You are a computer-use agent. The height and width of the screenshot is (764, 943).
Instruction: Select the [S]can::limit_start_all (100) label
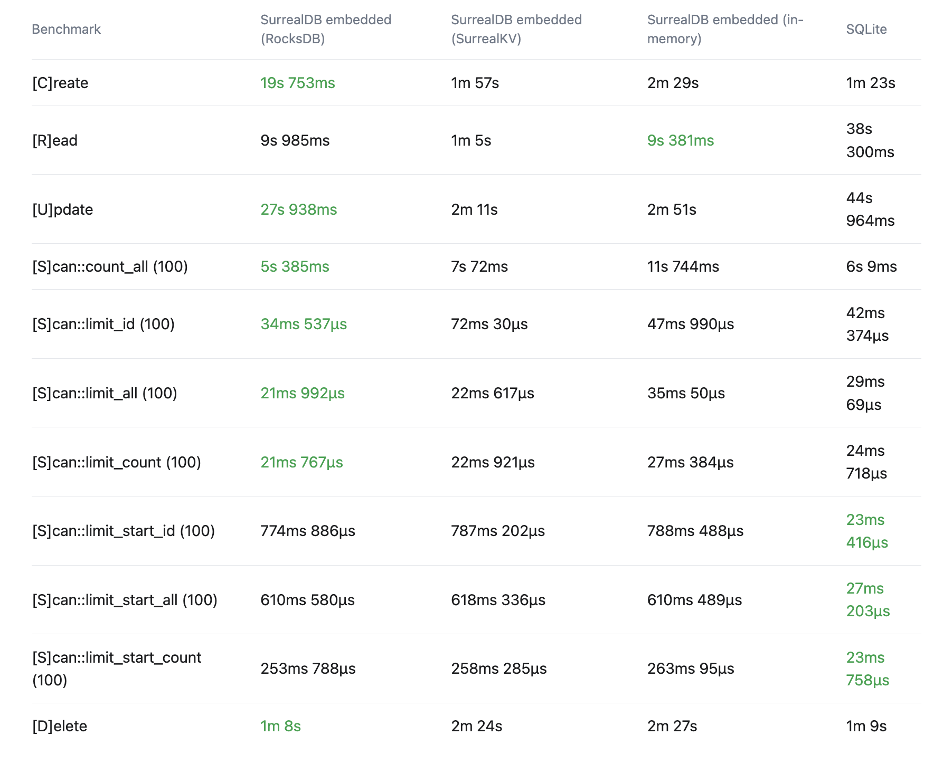click(x=125, y=600)
